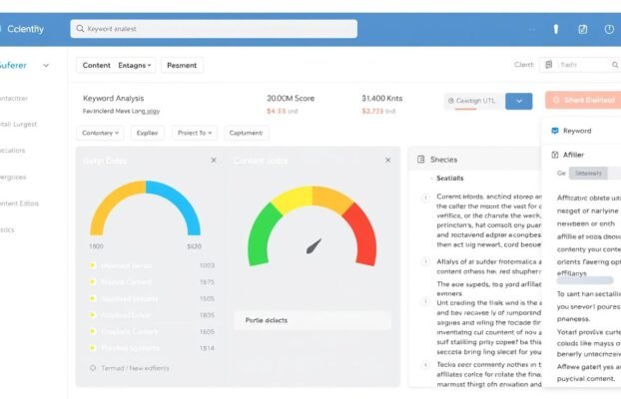Open the Contertary filter dropdown
Viewport: 621px width, 399px height.
click(100, 133)
